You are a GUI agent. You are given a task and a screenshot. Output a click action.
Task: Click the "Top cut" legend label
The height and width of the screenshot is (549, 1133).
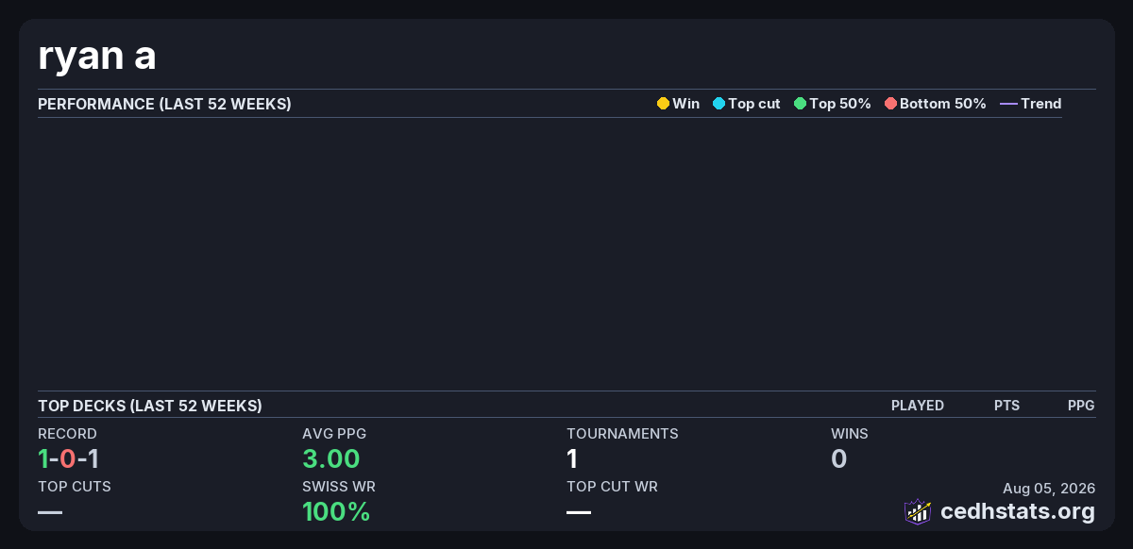tap(754, 104)
